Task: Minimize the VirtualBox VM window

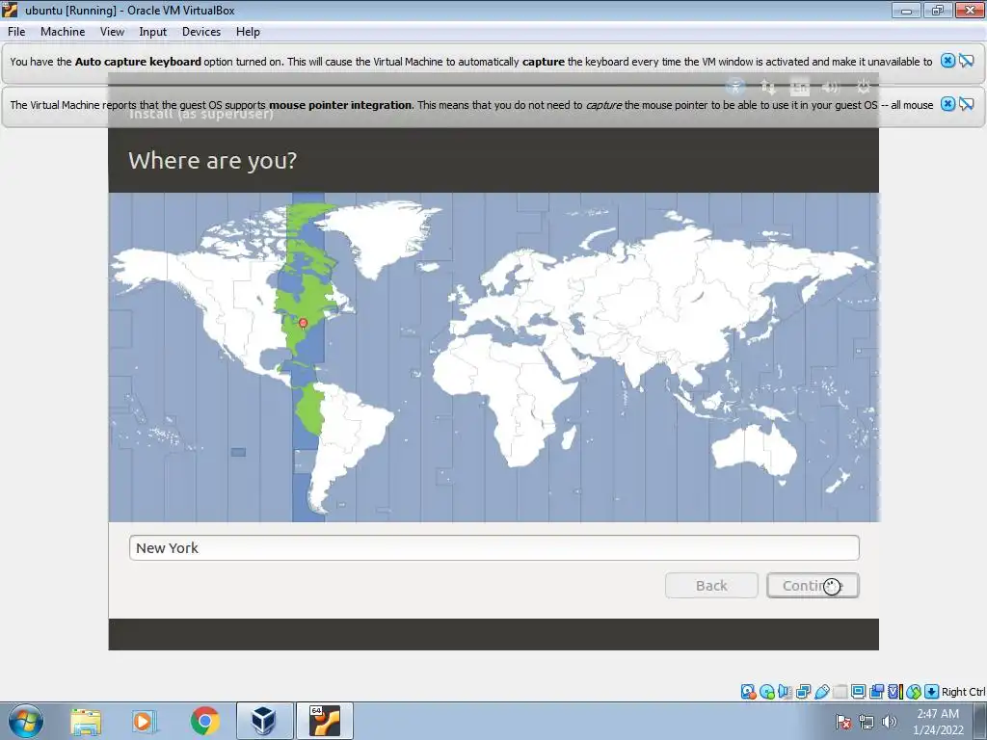Action: pyautogui.click(x=906, y=10)
